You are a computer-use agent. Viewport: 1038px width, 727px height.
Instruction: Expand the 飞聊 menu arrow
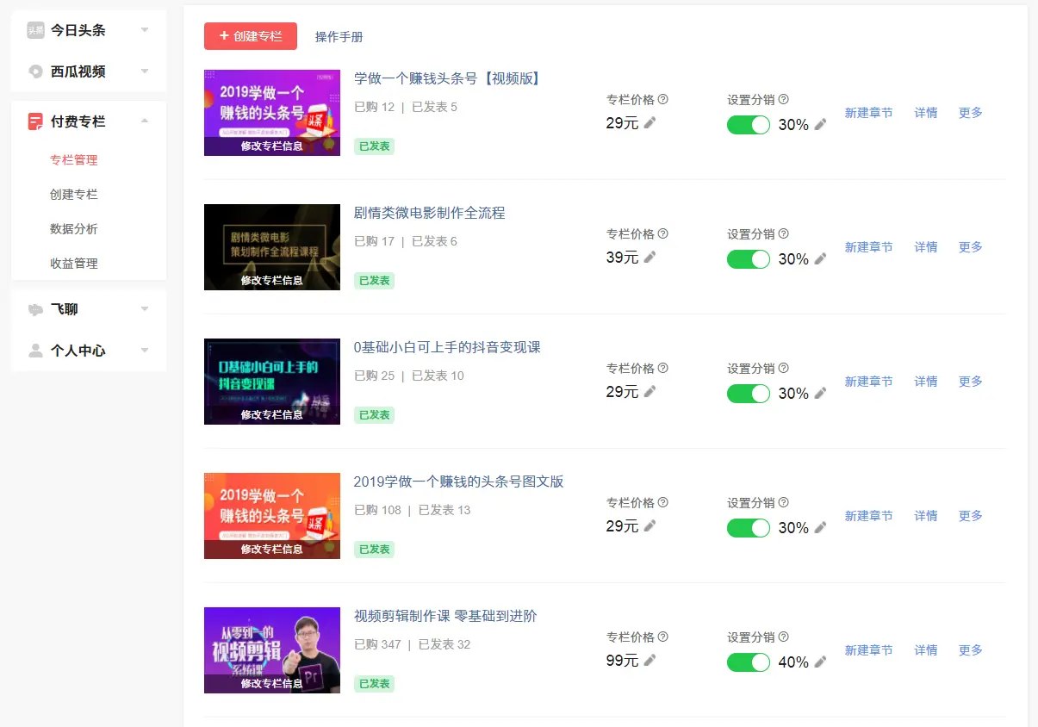(145, 309)
